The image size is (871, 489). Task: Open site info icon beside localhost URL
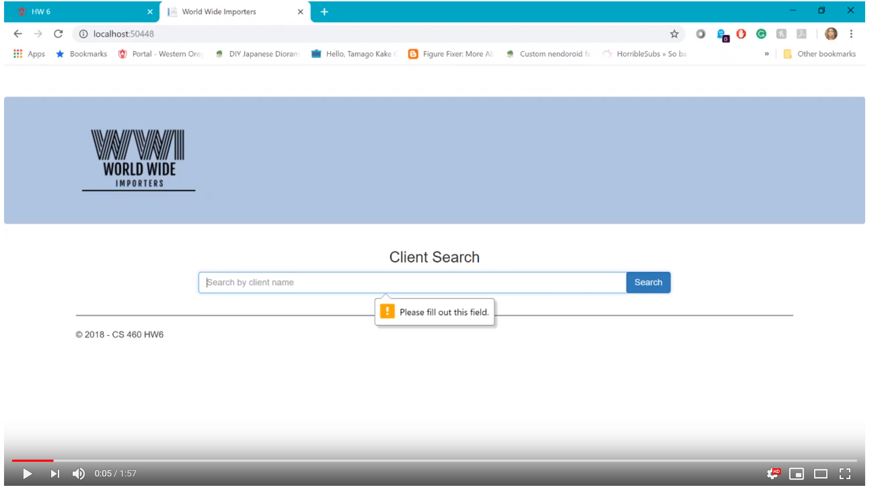(83, 34)
